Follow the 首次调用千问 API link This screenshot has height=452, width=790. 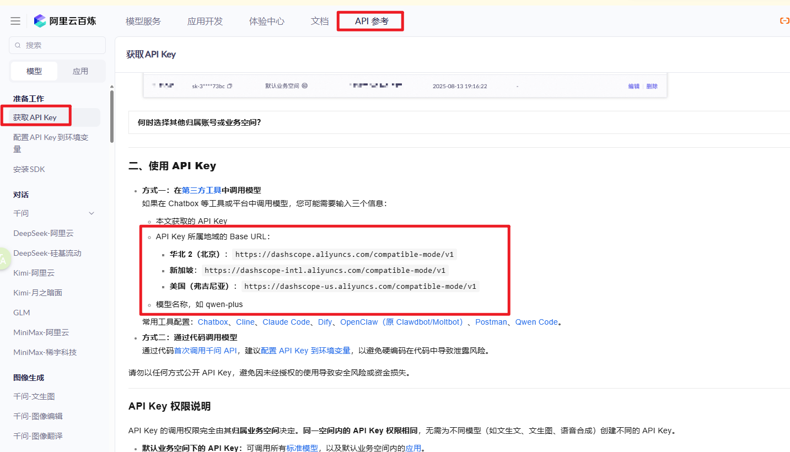point(206,351)
